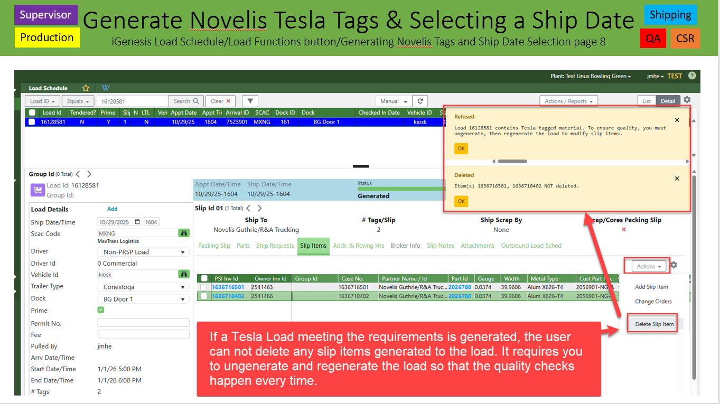Go to previous Slip Id arrow
Image resolution: width=720 pixels, height=404 pixels.
(x=249, y=208)
